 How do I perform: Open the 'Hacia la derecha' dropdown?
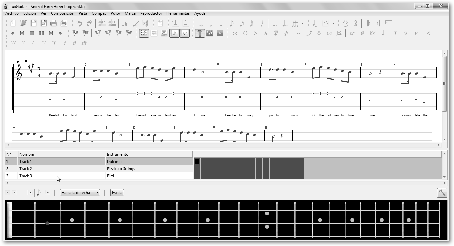(x=80, y=193)
